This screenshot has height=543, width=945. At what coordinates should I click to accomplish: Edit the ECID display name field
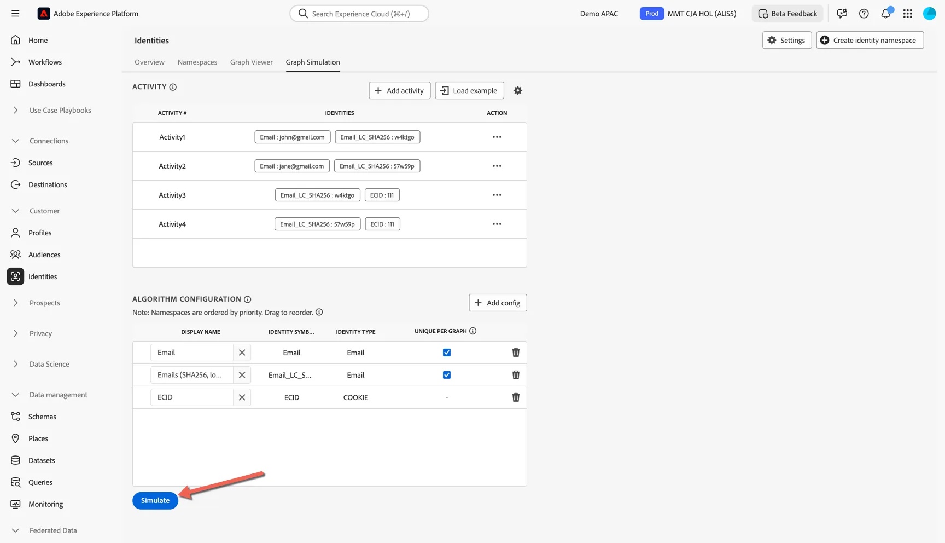coord(192,397)
